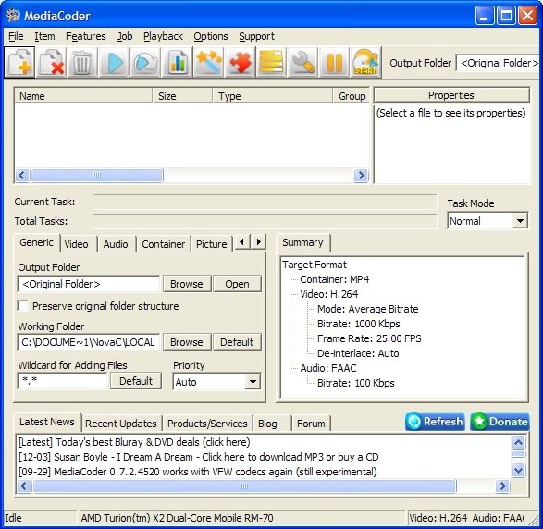Click the START transcoding icon
Screen dimensions: 543x529
click(x=366, y=62)
